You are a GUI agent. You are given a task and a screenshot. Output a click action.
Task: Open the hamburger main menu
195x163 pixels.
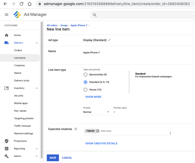7,15
